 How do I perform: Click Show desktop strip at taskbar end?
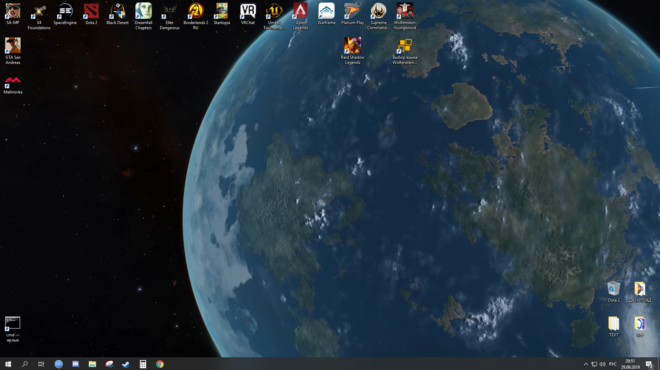(659, 364)
